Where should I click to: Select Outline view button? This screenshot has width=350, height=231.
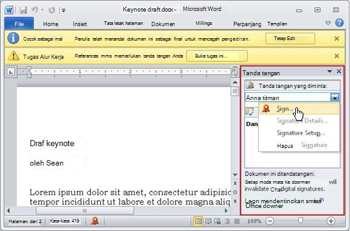(227, 221)
